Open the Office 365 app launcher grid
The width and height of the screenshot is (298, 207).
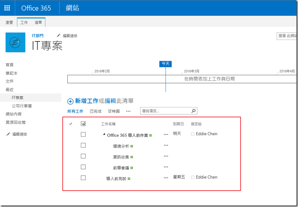click(x=7, y=8)
